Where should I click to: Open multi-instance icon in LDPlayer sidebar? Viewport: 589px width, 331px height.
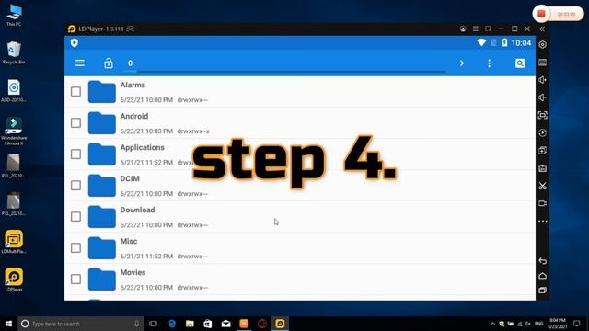542,151
